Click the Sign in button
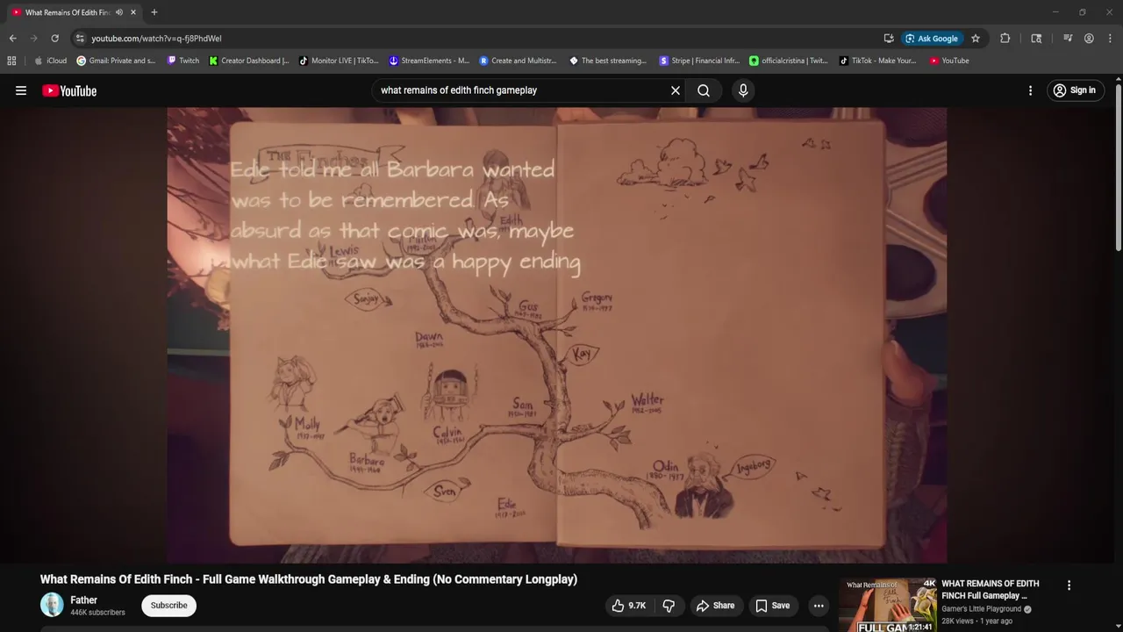Viewport: 1123px width, 632px height. (1075, 90)
